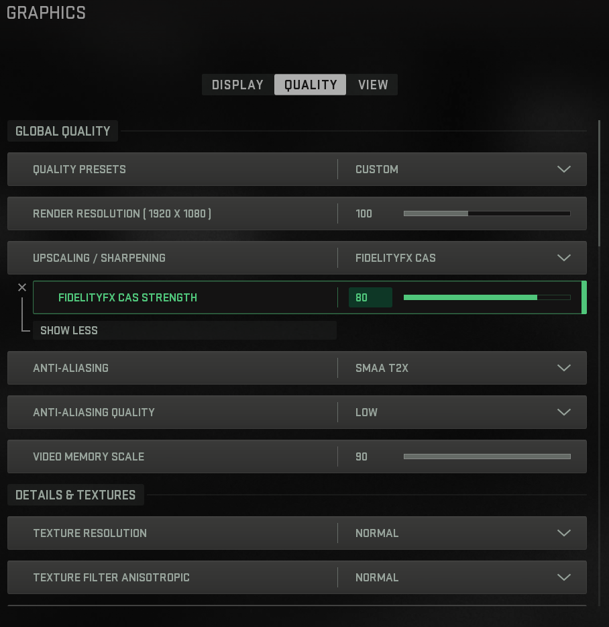Viewport: 609px width, 627px height.
Task: Click the Details & Textures section header
Action: 75,495
